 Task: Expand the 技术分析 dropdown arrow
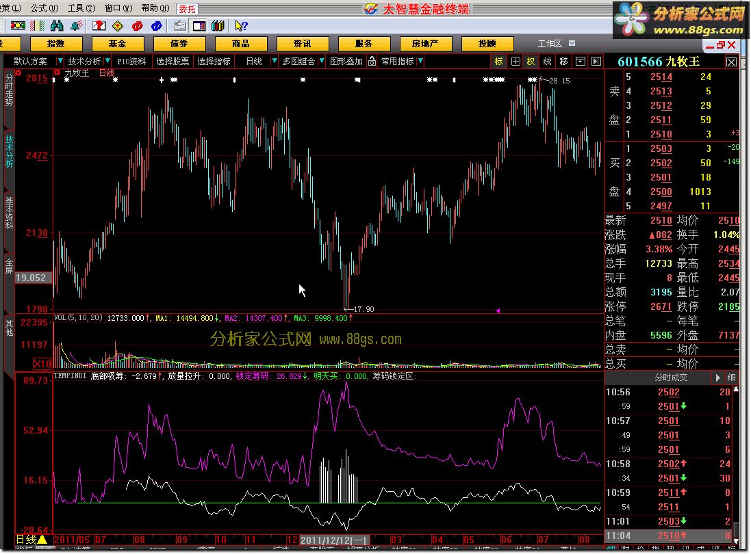(x=107, y=62)
